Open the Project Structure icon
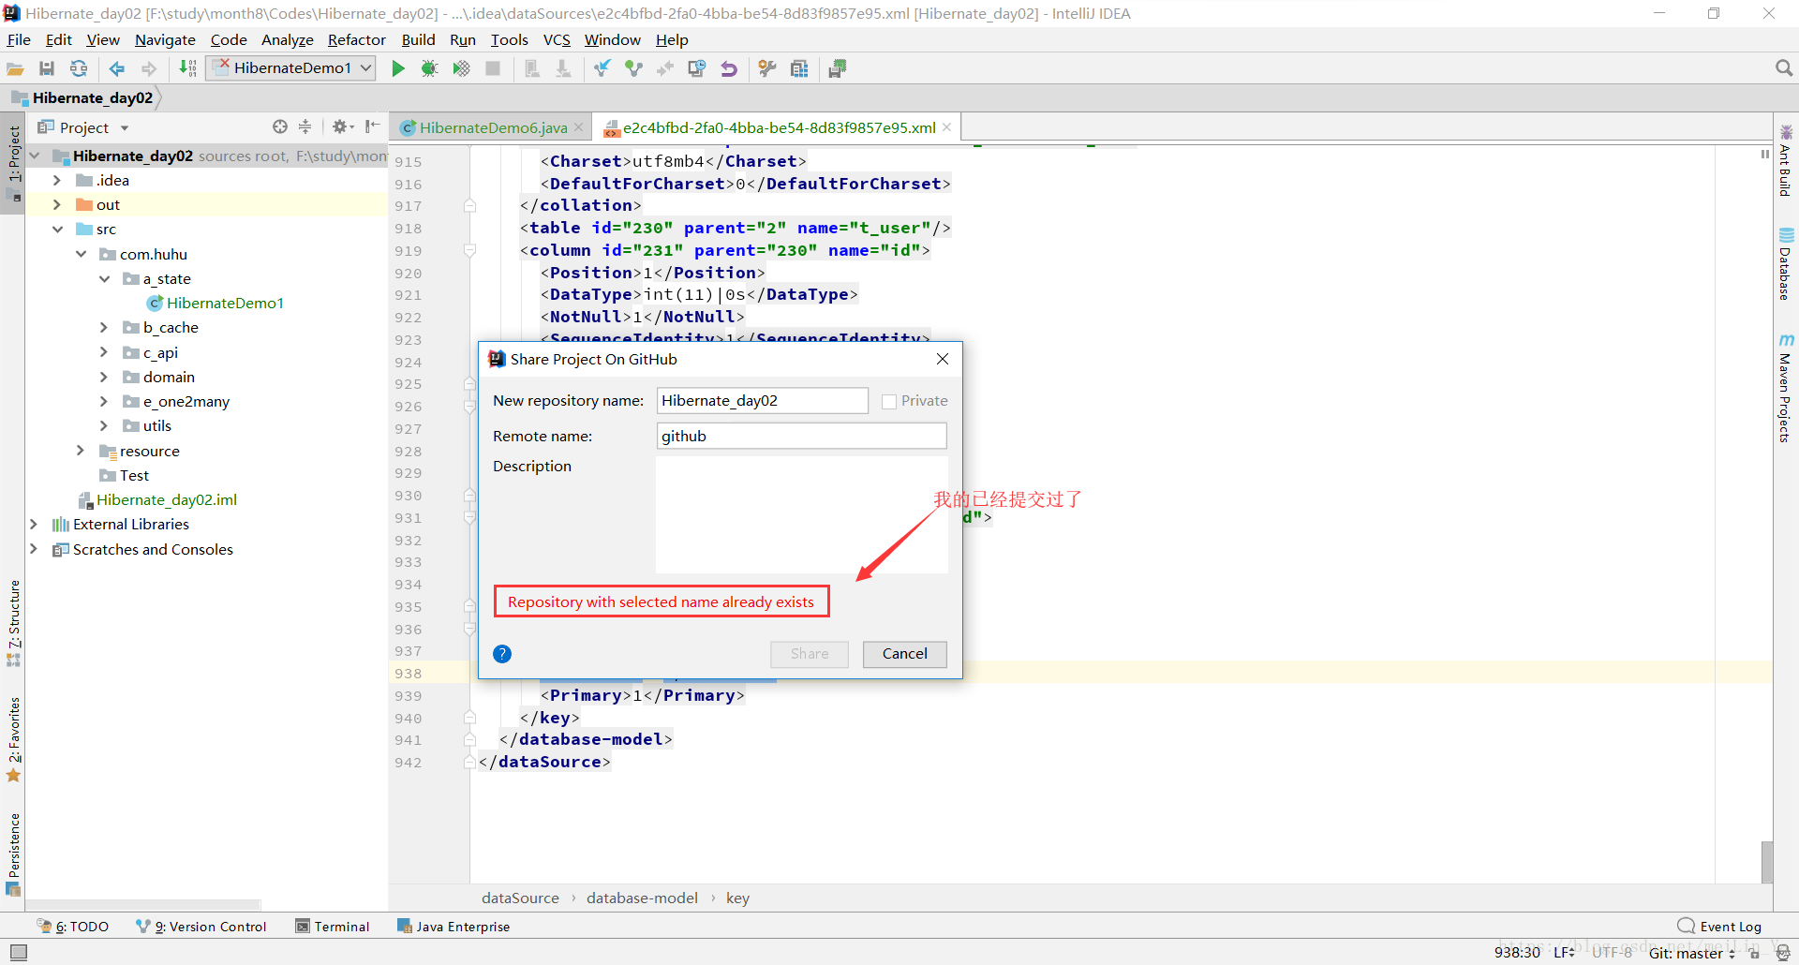1799x965 pixels. pyautogui.click(x=799, y=68)
